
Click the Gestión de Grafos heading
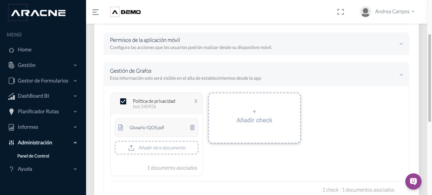pyautogui.click(x=131, y=71)
